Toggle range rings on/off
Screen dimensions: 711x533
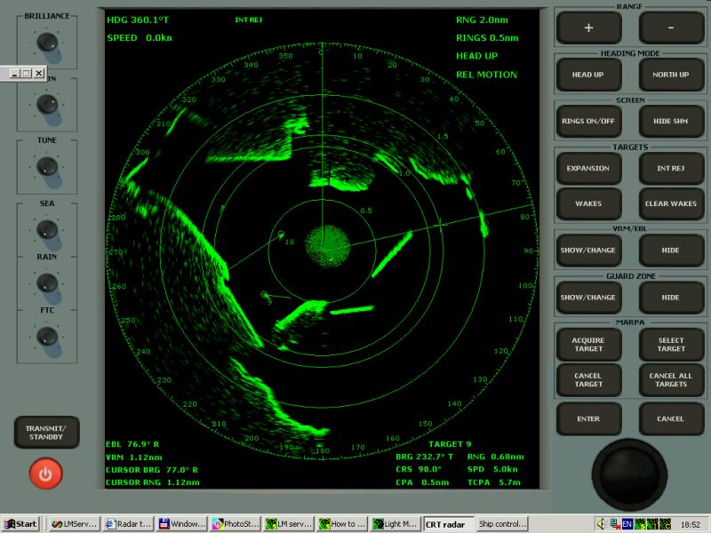pyautogui.click(x=588, y=121)
